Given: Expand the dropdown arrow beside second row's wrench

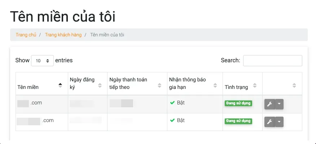Looking at the screenshot, I should [279, 122].
